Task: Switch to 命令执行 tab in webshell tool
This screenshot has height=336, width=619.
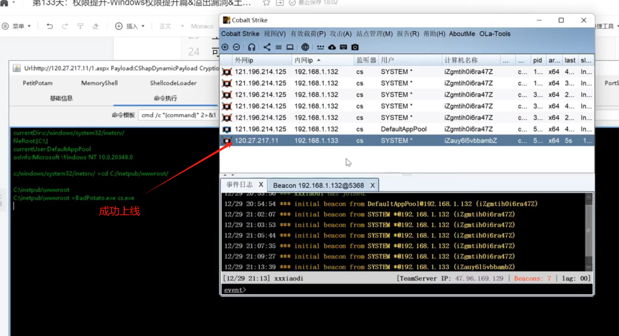Action: coord(166,98)
